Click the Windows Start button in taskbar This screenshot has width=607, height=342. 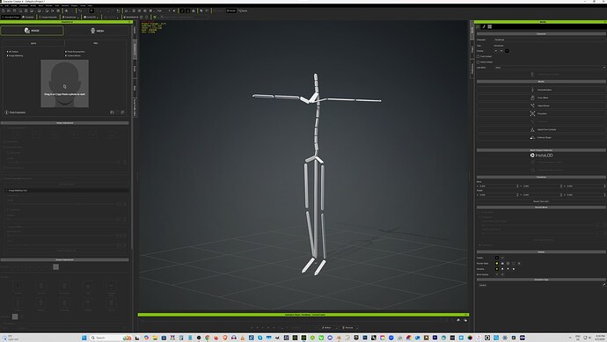tap(84, 338)
